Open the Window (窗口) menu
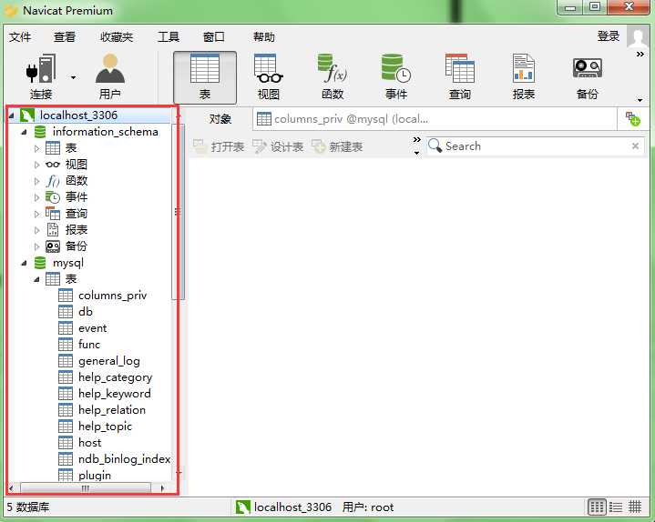Viewport: 655px width, 522px height. pos(214,37)
